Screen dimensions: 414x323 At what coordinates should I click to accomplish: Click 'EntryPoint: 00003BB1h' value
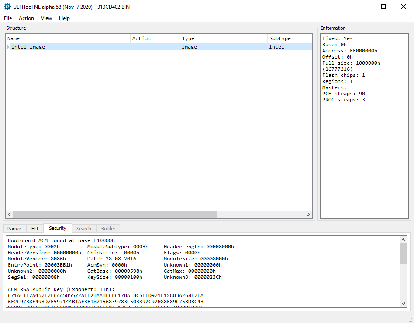40,265
